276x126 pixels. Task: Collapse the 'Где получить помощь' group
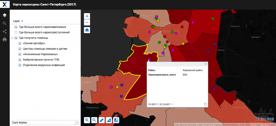[x=12, y=38]
